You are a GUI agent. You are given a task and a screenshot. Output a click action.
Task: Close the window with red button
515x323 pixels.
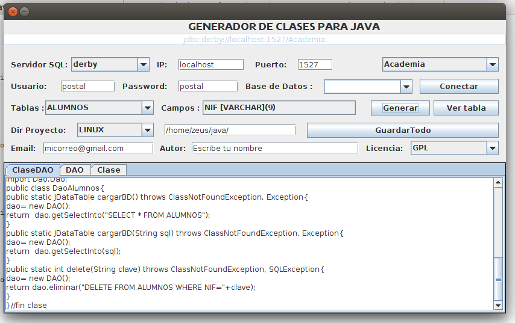click(13, 11)
